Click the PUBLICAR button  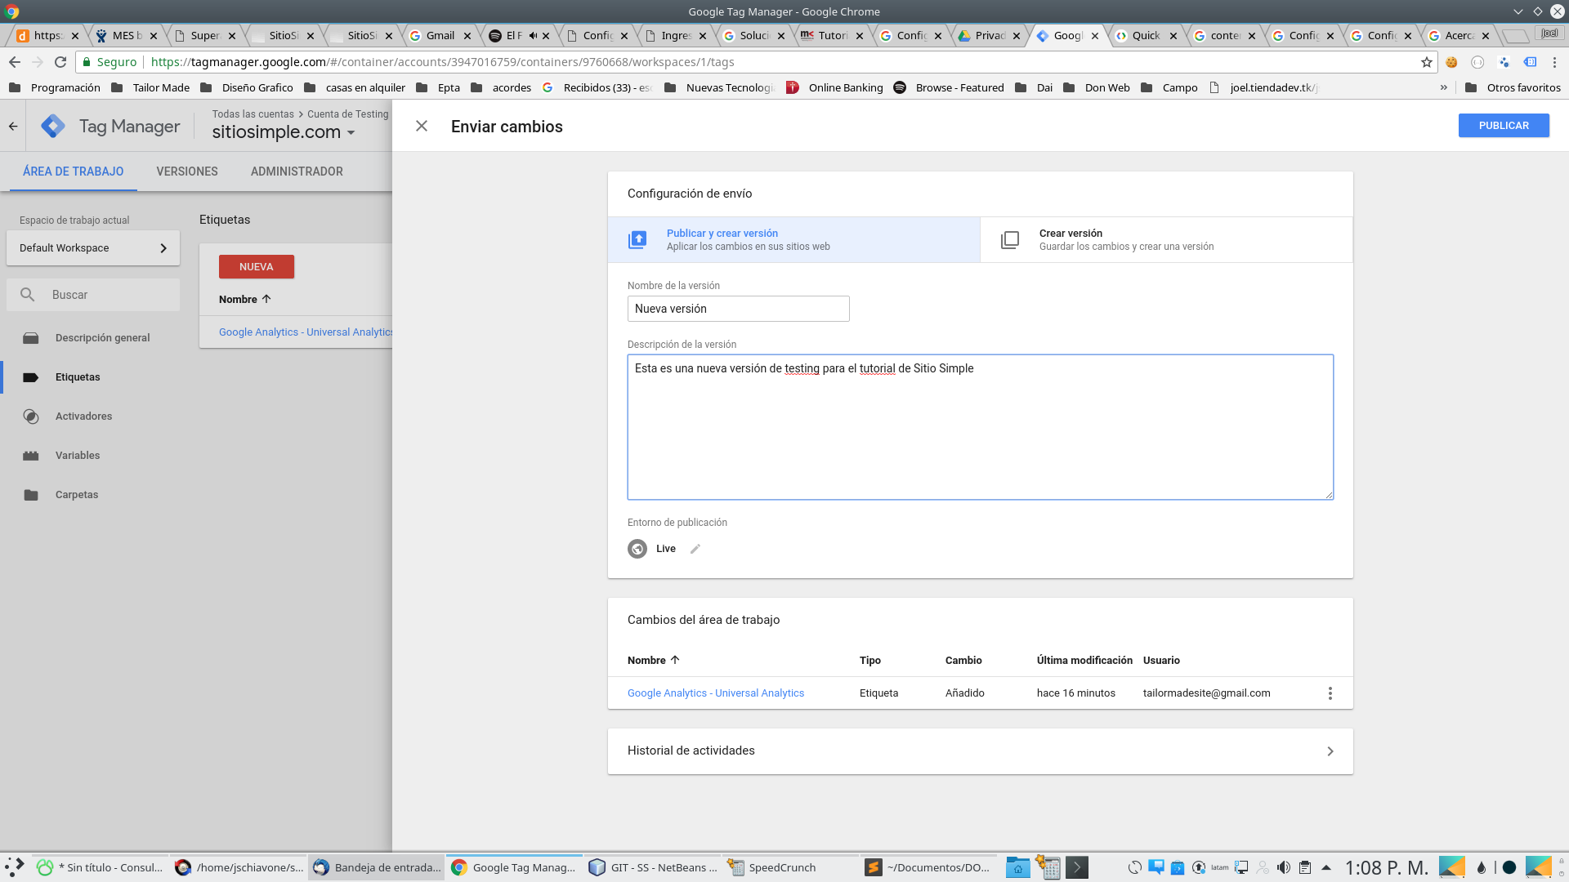click(x=1504, y=126)
